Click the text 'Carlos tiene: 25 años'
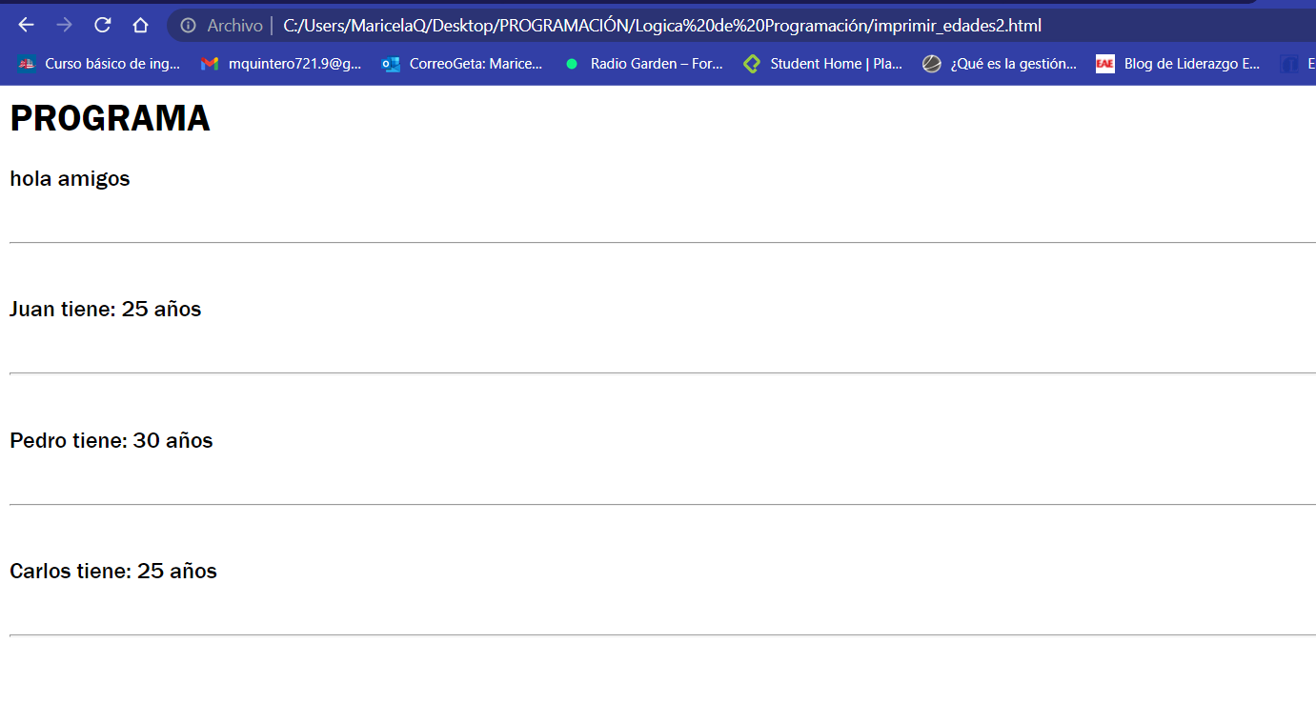 click(x=113, y=571)
